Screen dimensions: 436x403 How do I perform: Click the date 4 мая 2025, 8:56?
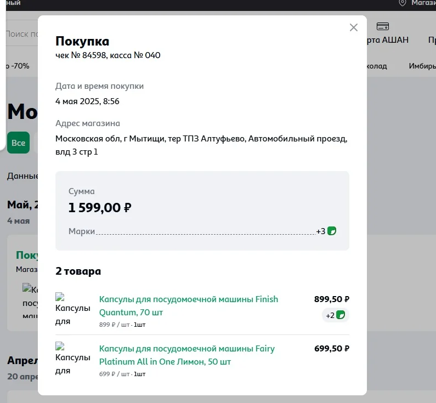point(87,101)
